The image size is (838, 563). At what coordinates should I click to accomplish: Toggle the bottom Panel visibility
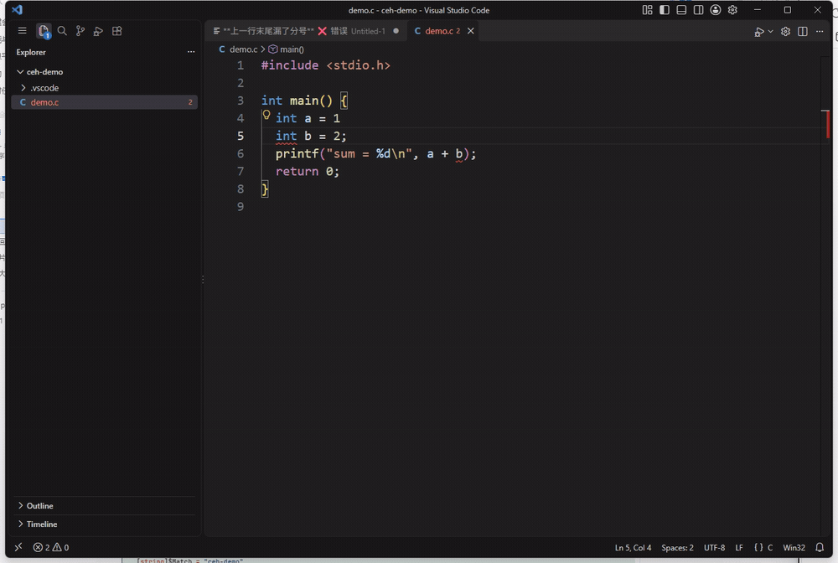click(681, 10)
